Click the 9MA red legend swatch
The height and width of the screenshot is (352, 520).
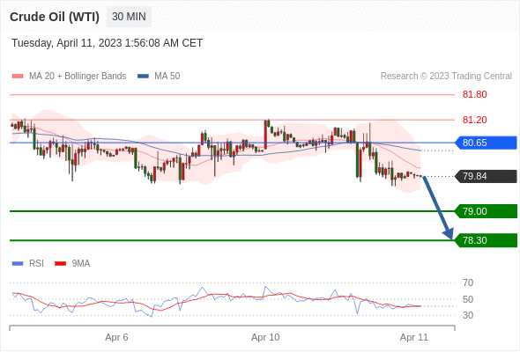60,264
